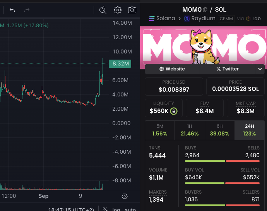
Task: Click the BUY VOL value $645K
Action: coord(193,177)
